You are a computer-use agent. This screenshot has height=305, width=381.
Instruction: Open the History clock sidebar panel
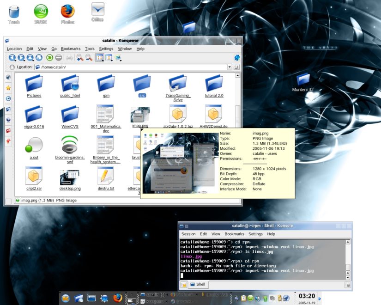tap(8, 98)
